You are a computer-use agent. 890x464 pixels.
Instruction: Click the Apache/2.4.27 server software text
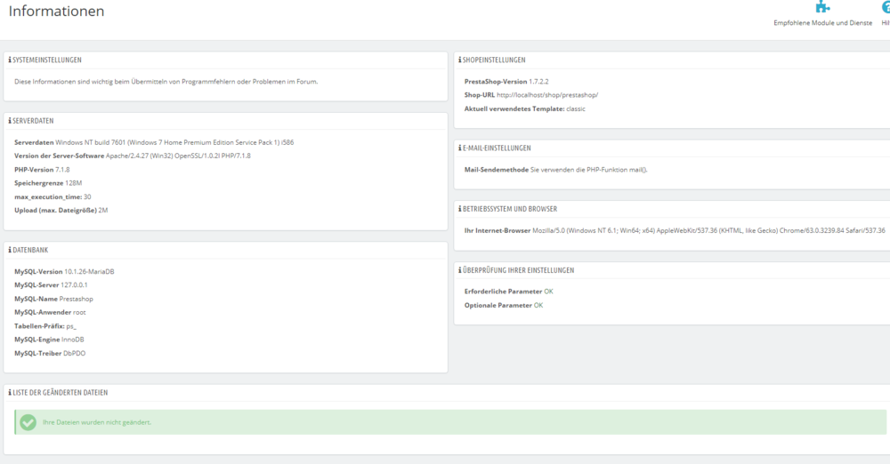pos(178,156)
